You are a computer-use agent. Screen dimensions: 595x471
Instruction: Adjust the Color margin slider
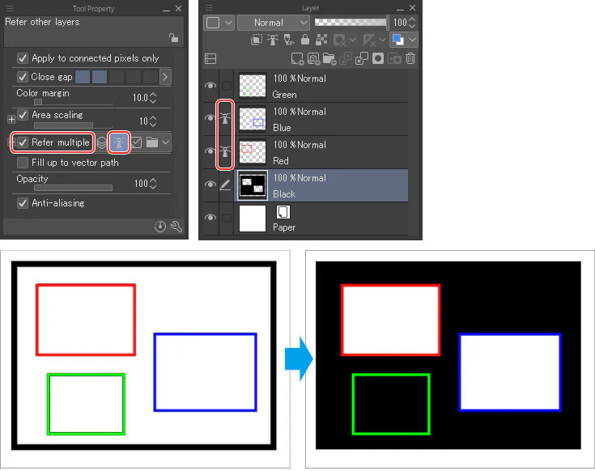point(73,102)
